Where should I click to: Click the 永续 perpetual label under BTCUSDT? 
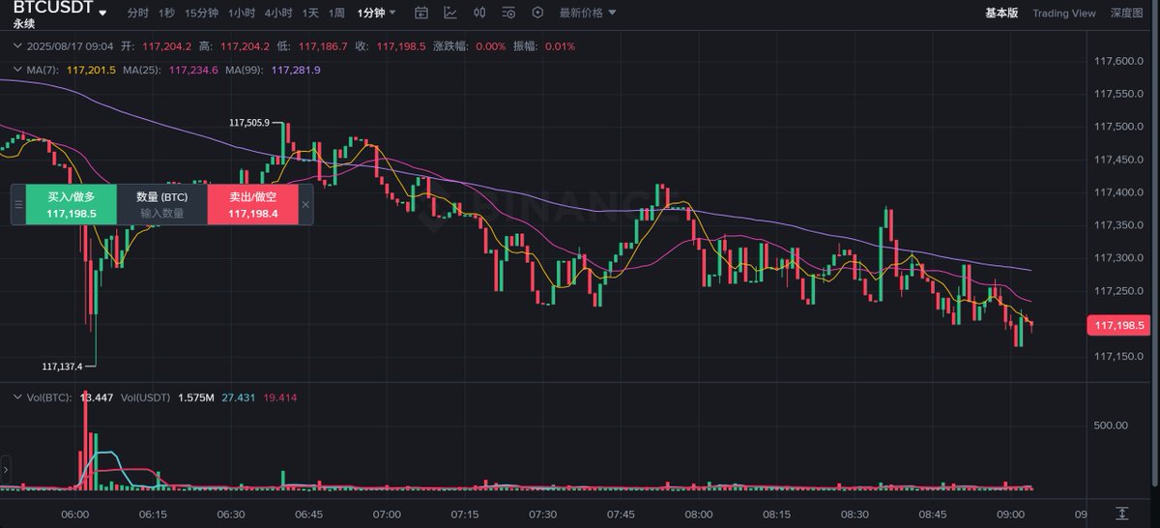[x=23, y=24]
